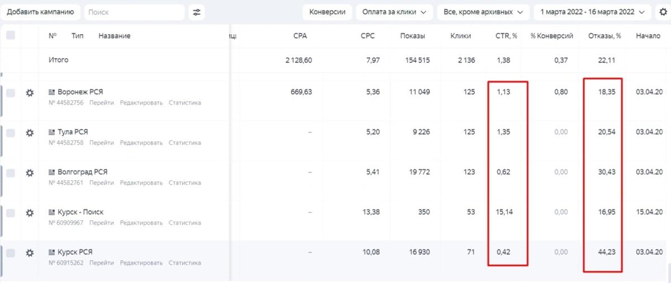Select checkbox for Воронеж РСЯ row

click(11, 93)
